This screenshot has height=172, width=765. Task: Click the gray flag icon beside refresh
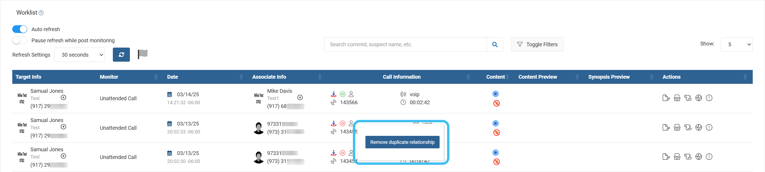[142, 54]
